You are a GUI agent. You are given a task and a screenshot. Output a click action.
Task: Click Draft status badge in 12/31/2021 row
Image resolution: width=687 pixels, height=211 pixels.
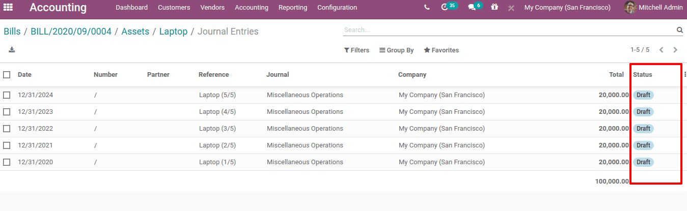tap(643, 145)
